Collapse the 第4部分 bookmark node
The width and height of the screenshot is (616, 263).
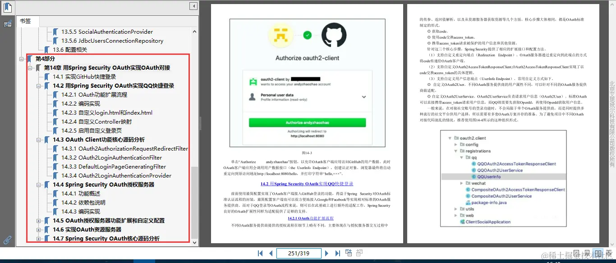click(22, 58)
